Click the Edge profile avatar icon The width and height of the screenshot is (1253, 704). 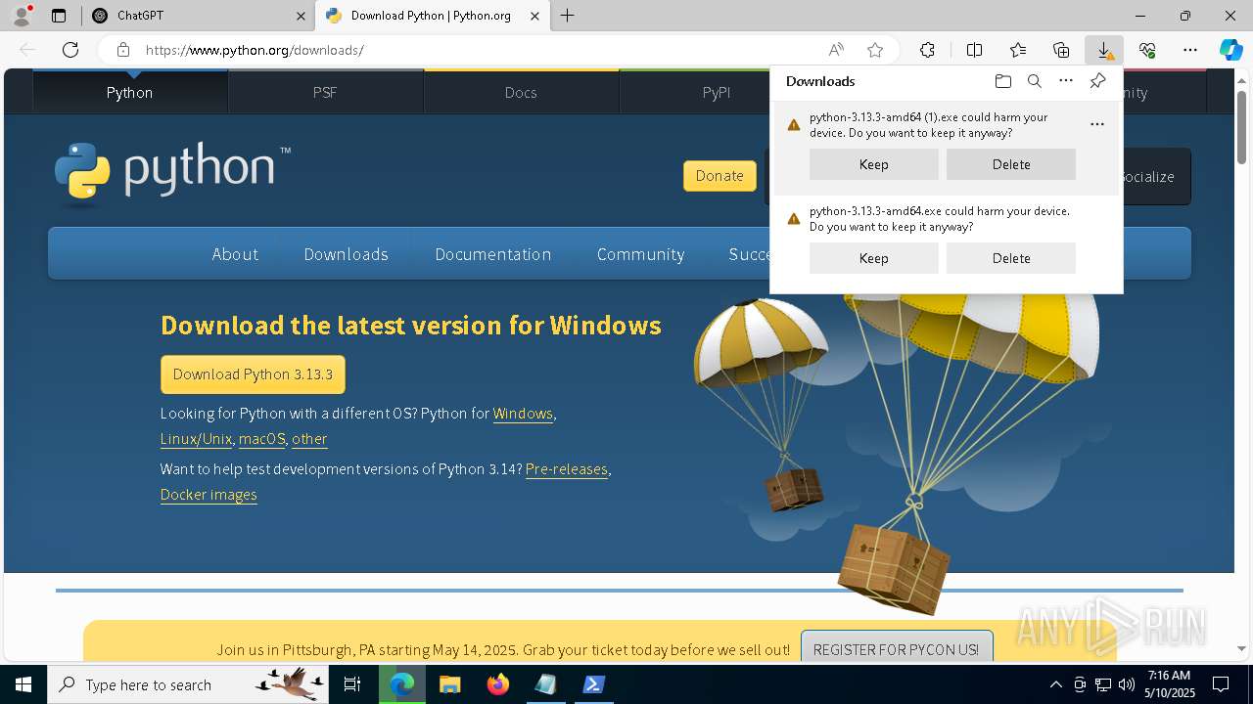click(21, 16)
